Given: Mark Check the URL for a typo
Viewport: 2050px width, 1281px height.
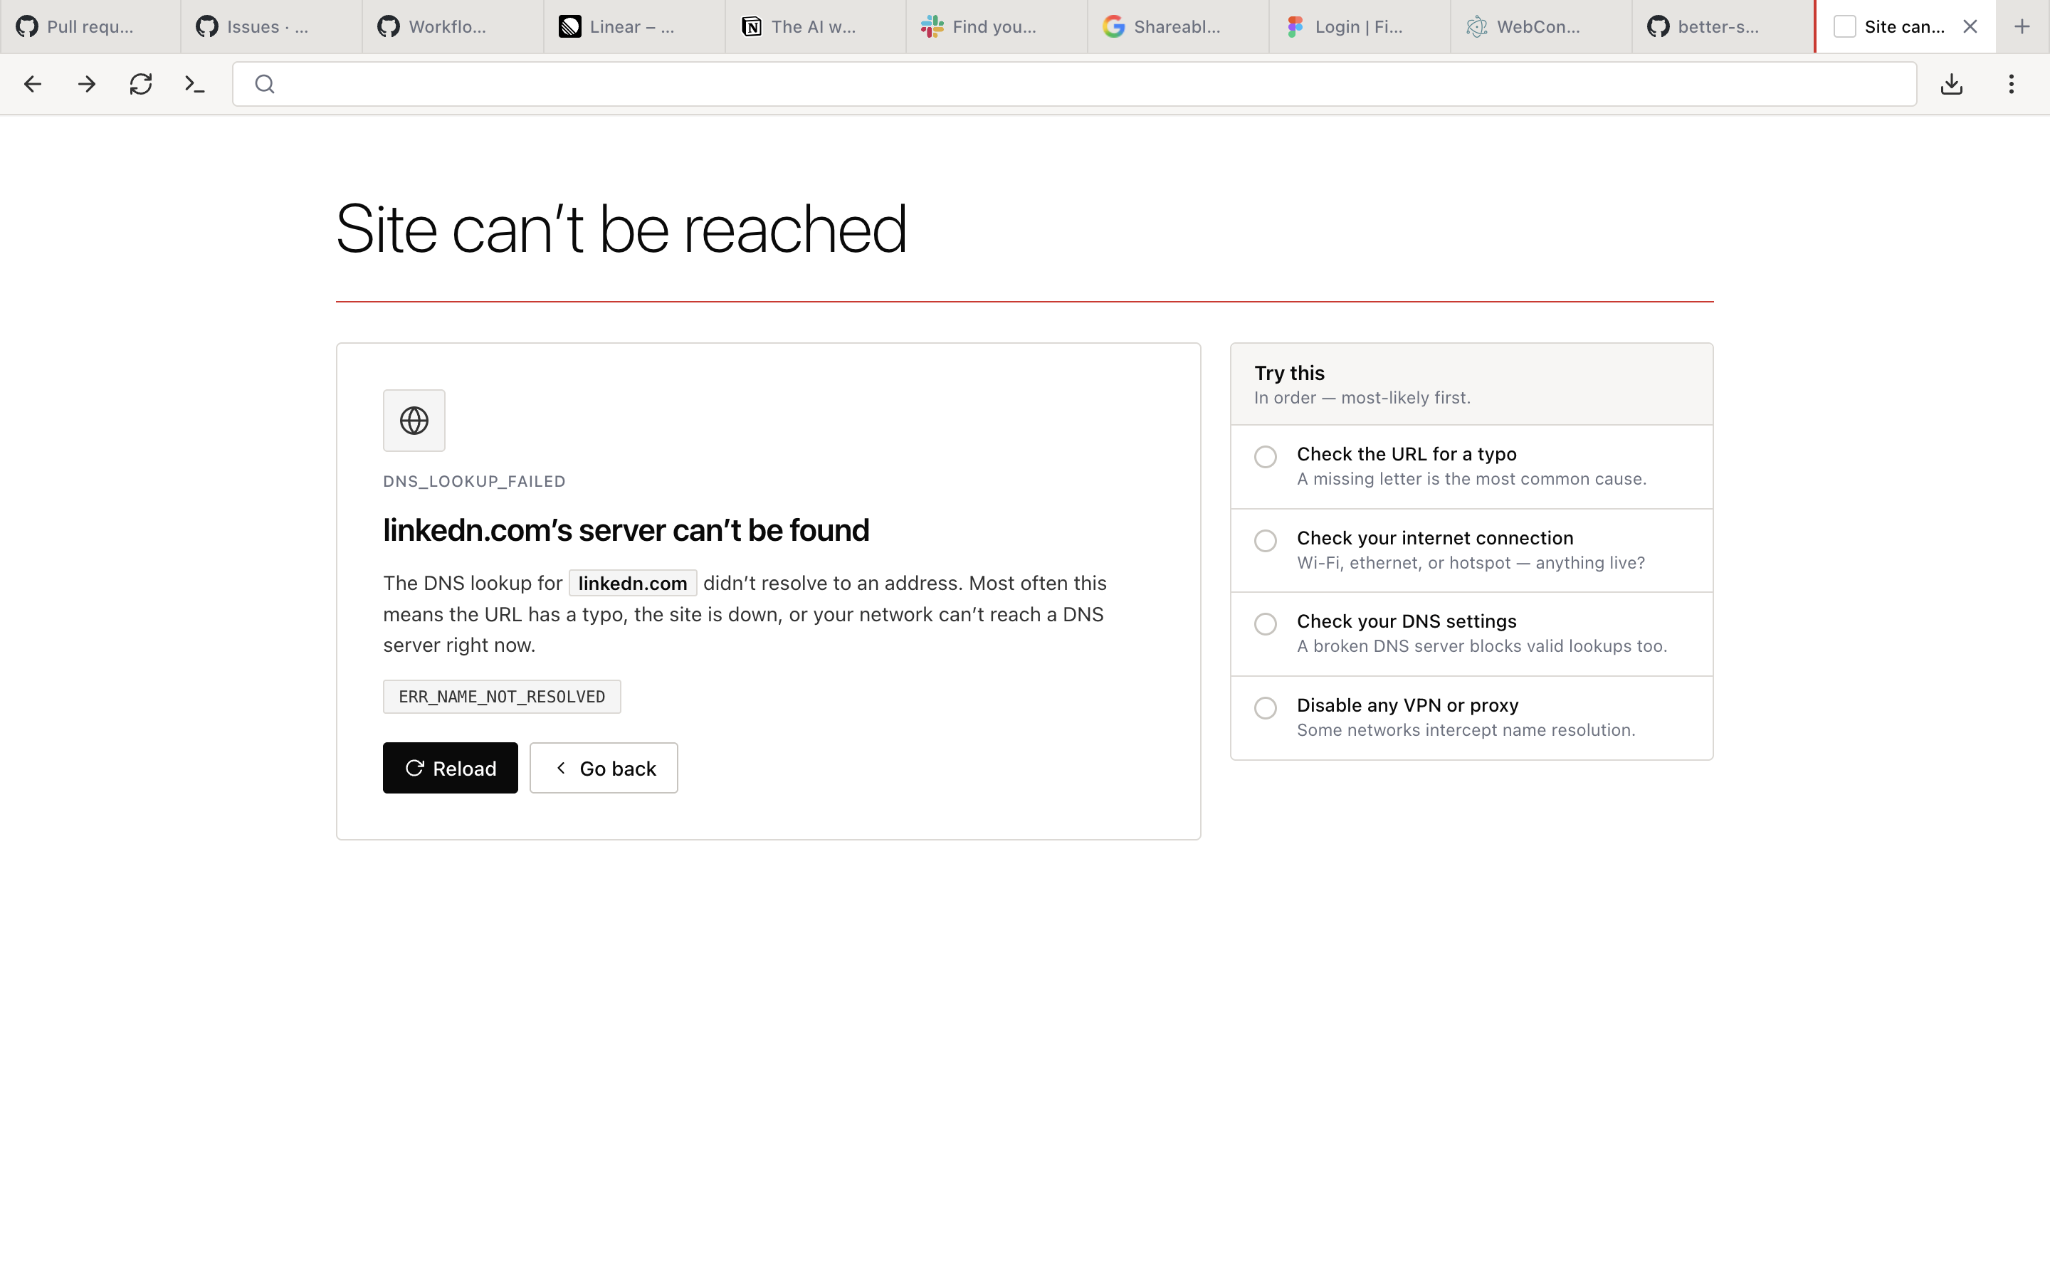Looking at the screenshot, I should tap(1266, 457).
